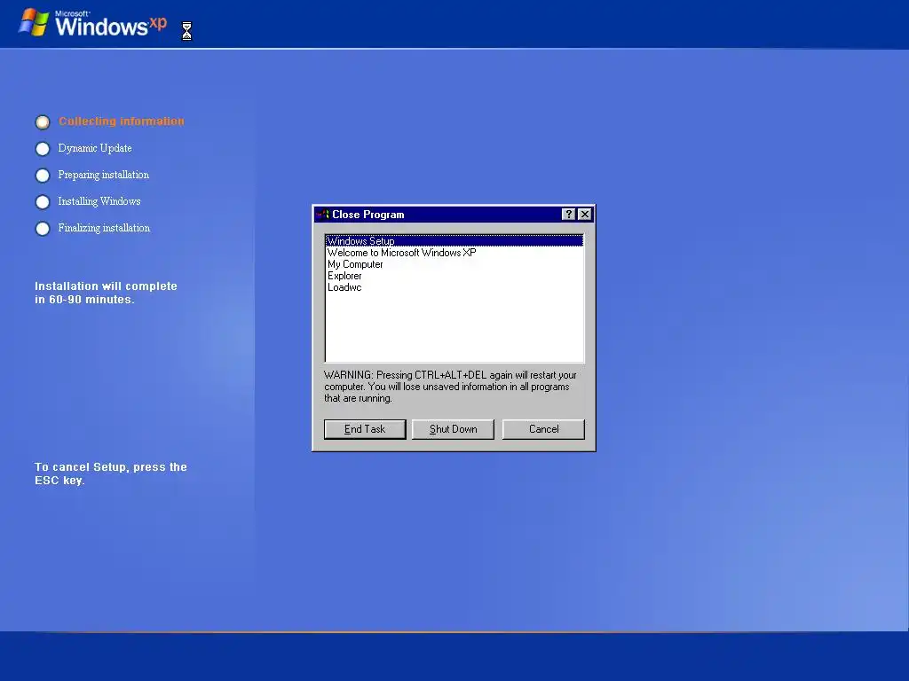Cancel the Close Program dialog
Screen dimensions: 909x681
pos(543,429)
